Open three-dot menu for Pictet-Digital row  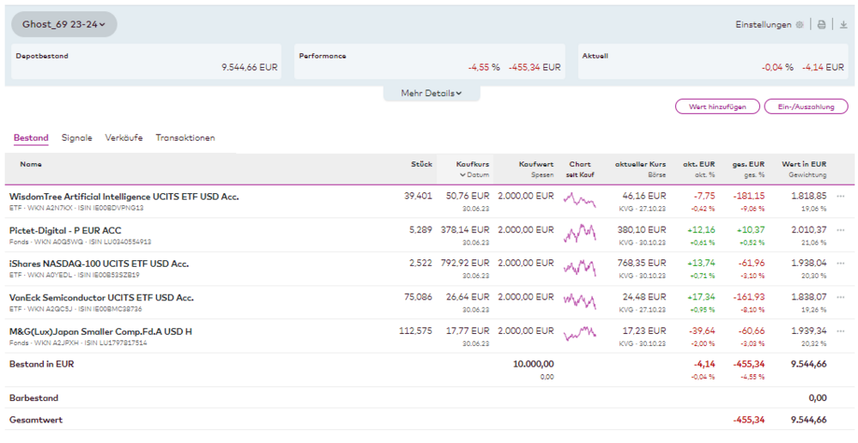[840, 230]
